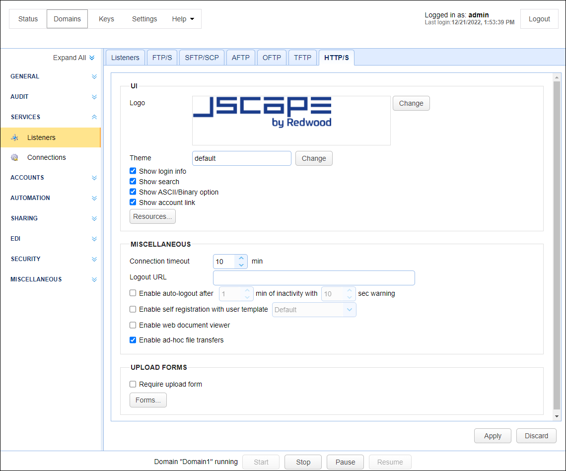566x471 pixels.
Task: Expand the EDI section
Action: 94,239
